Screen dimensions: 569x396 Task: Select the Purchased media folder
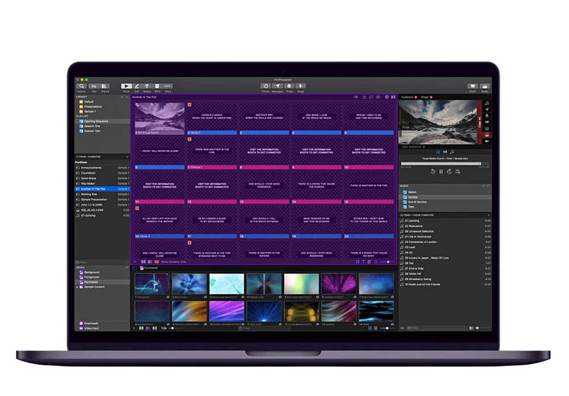pos(102,282)
